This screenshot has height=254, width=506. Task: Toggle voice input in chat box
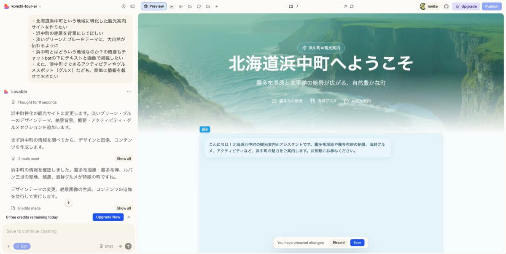120,246
